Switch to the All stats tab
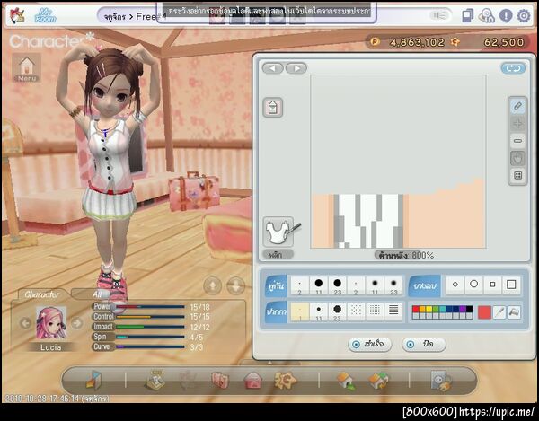 pos(97,294)
